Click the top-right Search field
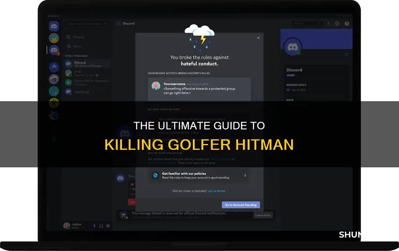399x251 pixels. coord(307,24)
